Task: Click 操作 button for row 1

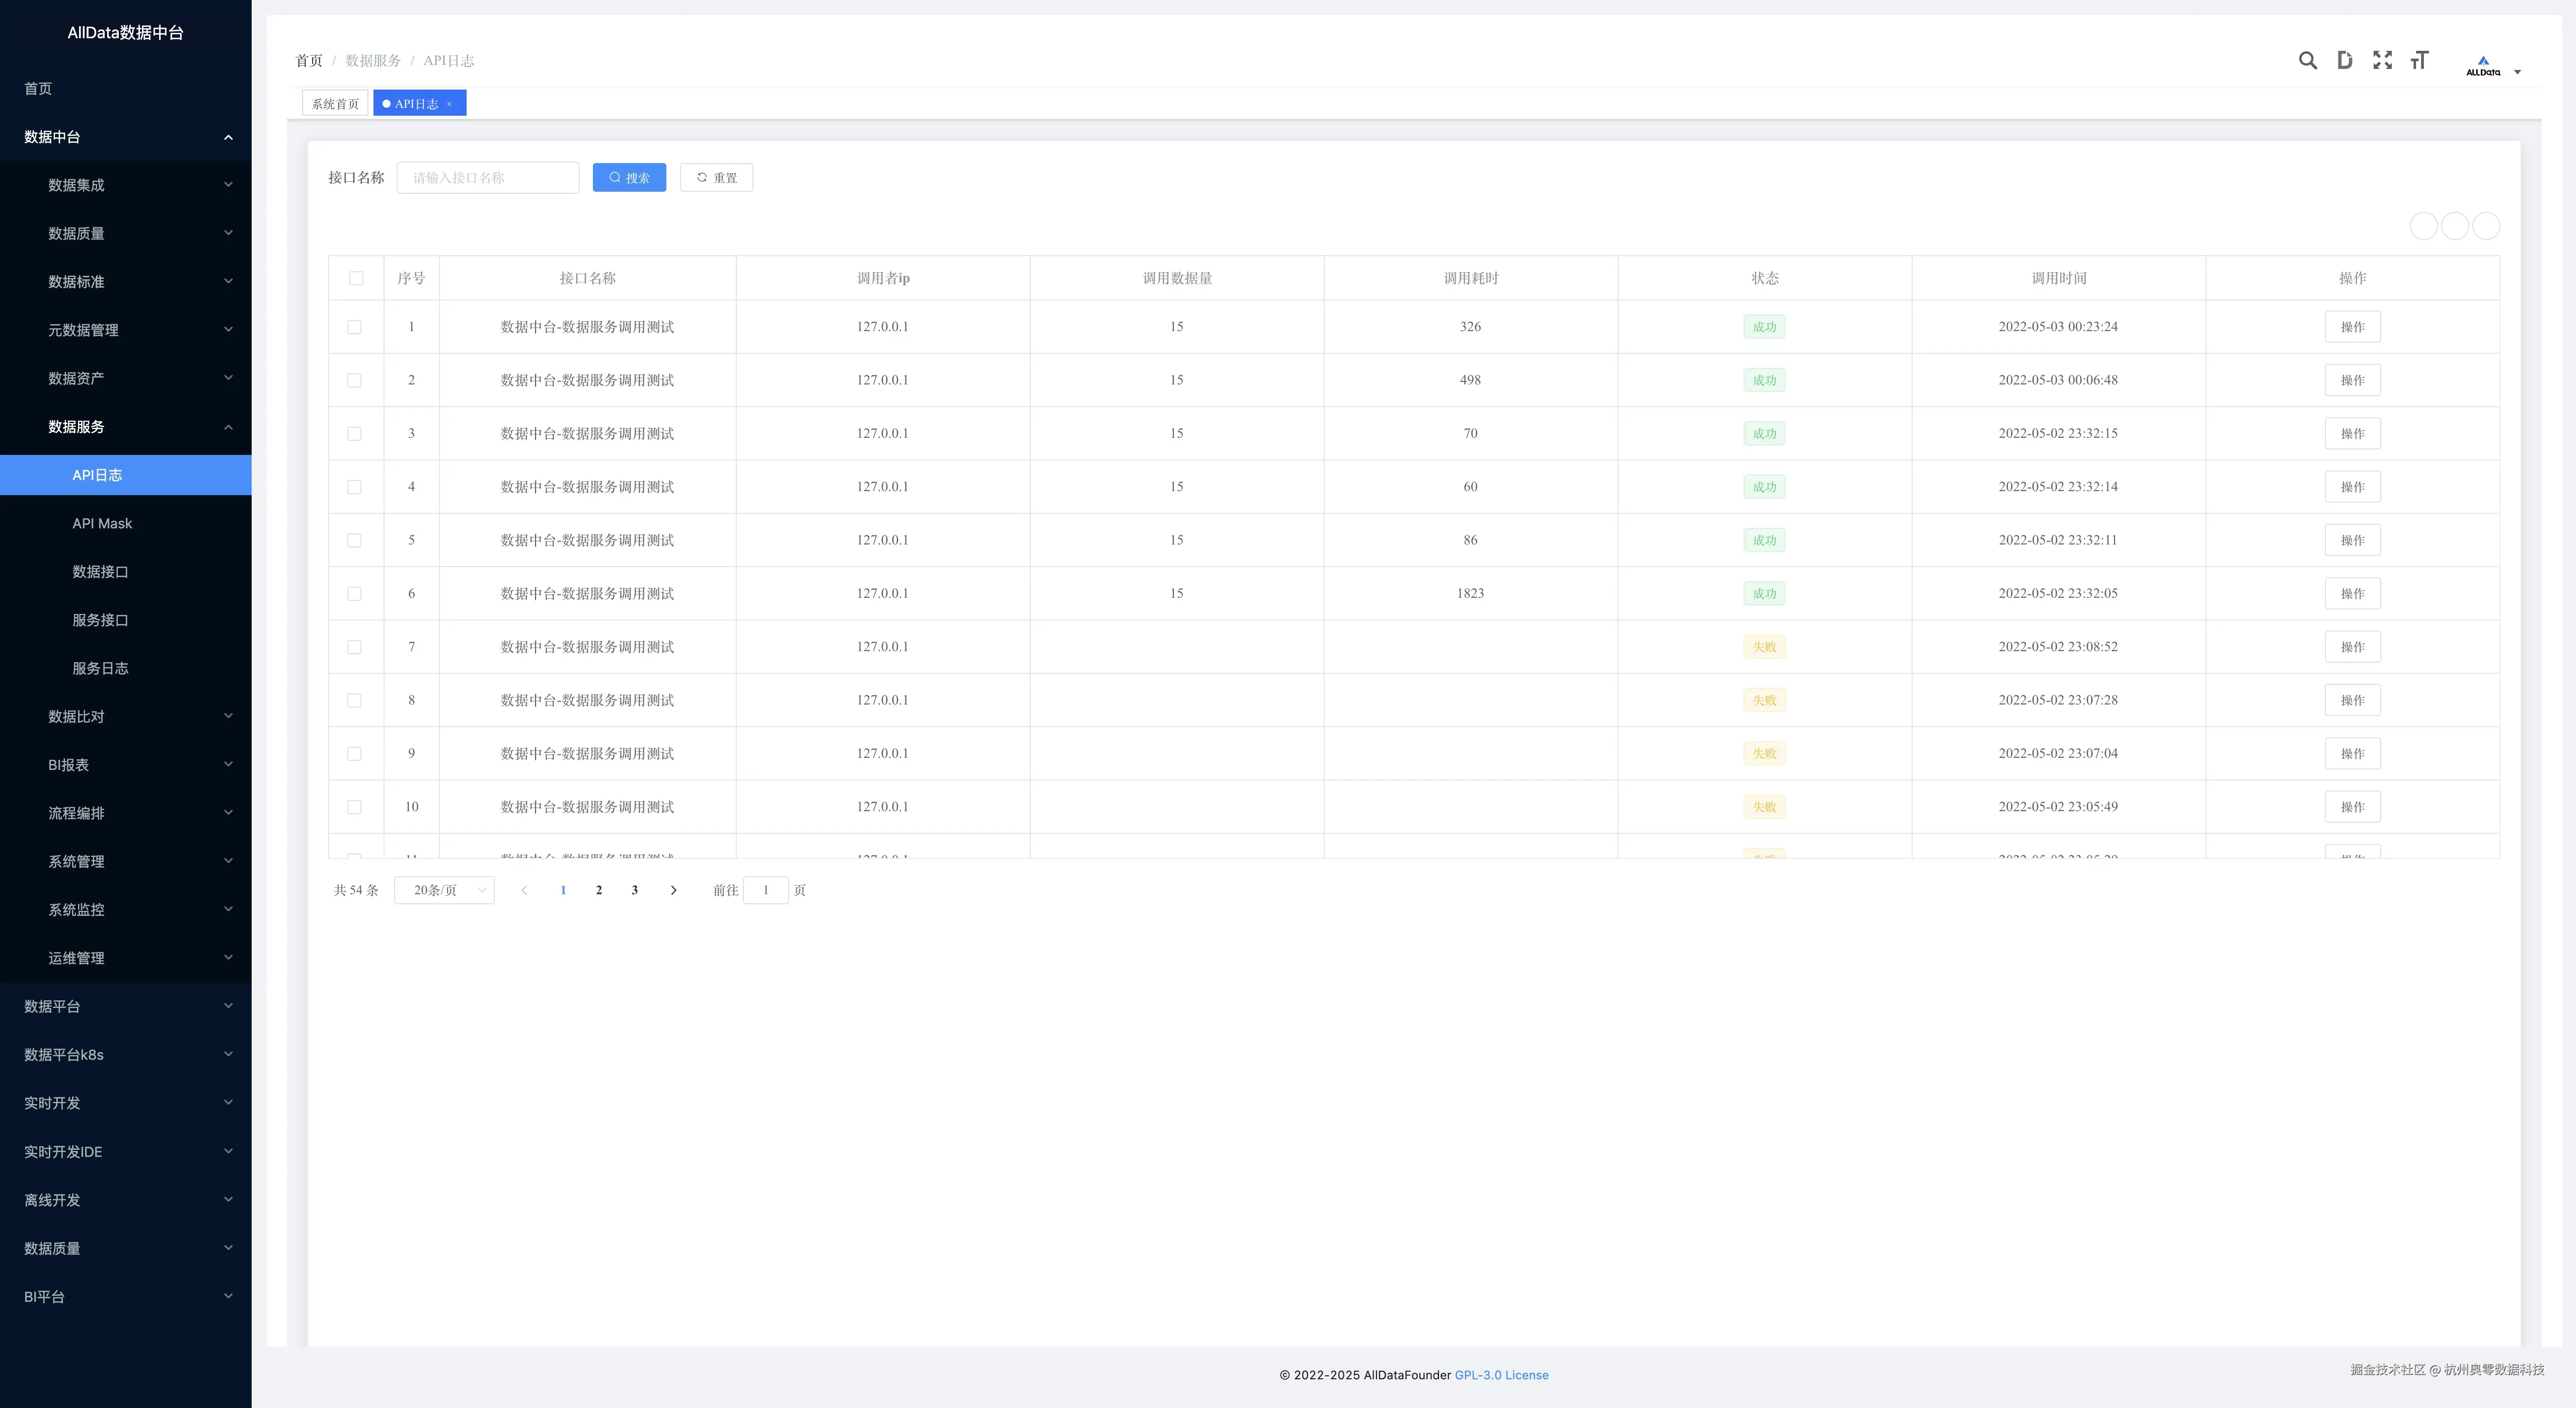Action: [x=2352, y=327]
